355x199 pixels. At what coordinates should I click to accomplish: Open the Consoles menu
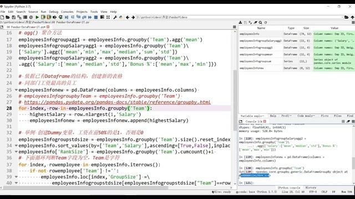[x=67, y=12]
